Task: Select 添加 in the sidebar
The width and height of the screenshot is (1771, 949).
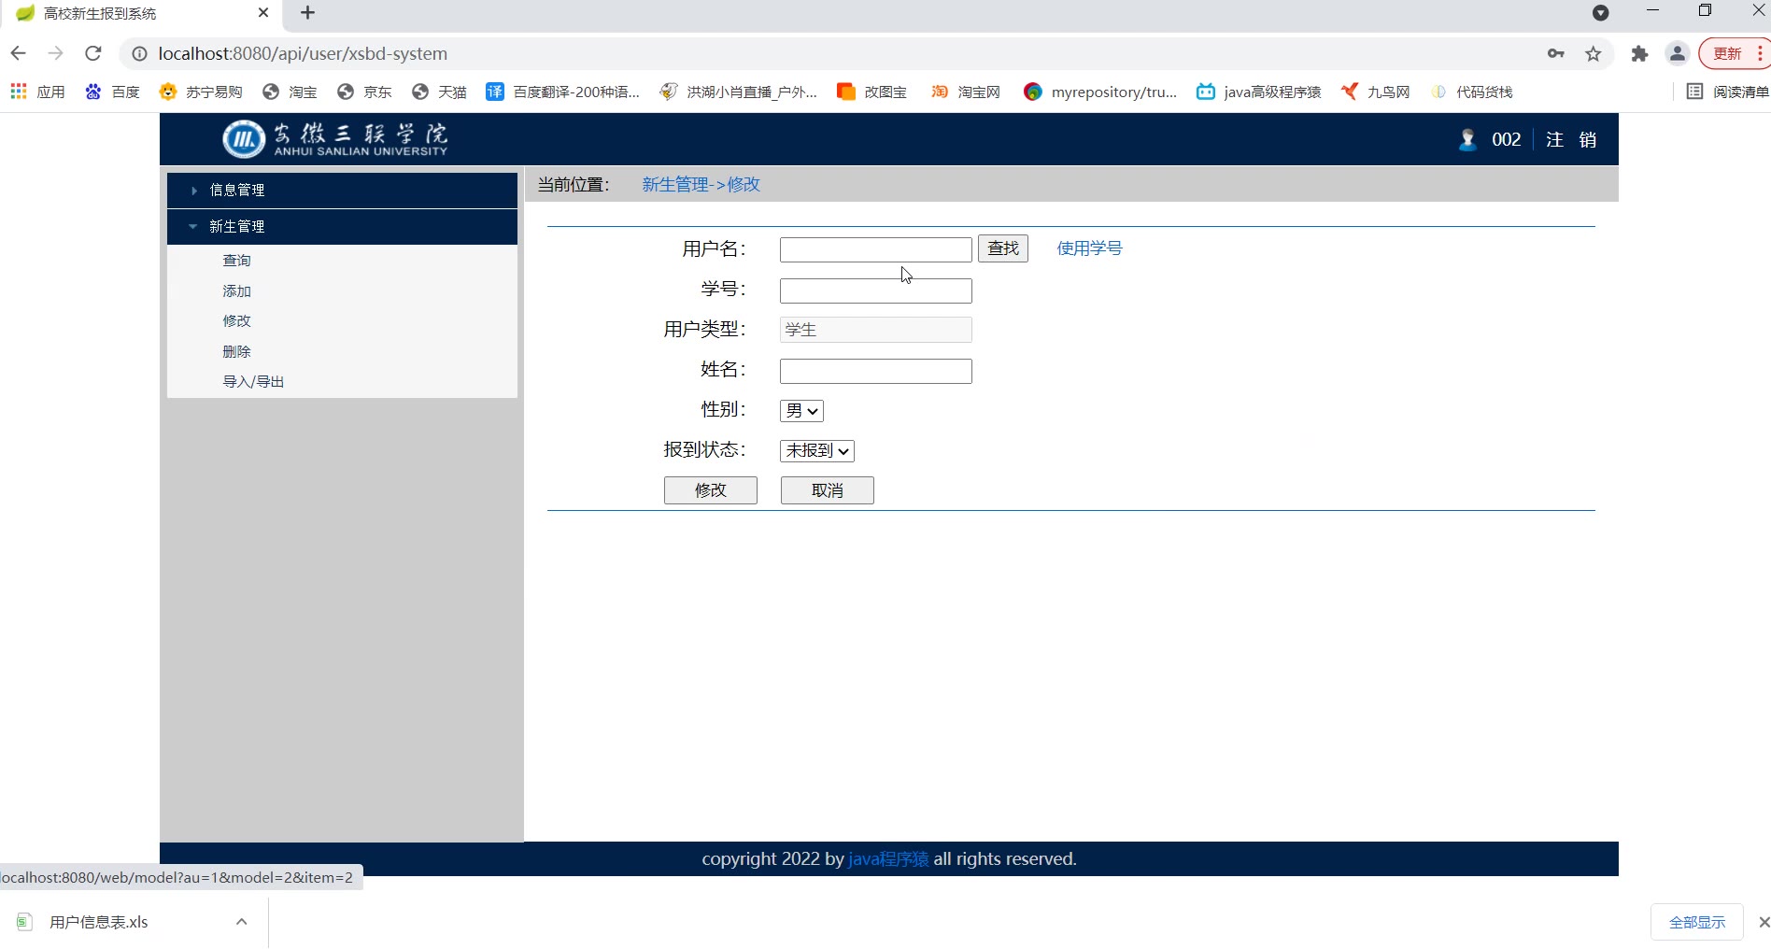Action: [x=236, y=290]
